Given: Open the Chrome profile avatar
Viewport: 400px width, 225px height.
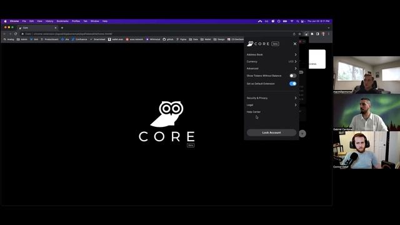Looking at the screenshot, I should point(323,34).
